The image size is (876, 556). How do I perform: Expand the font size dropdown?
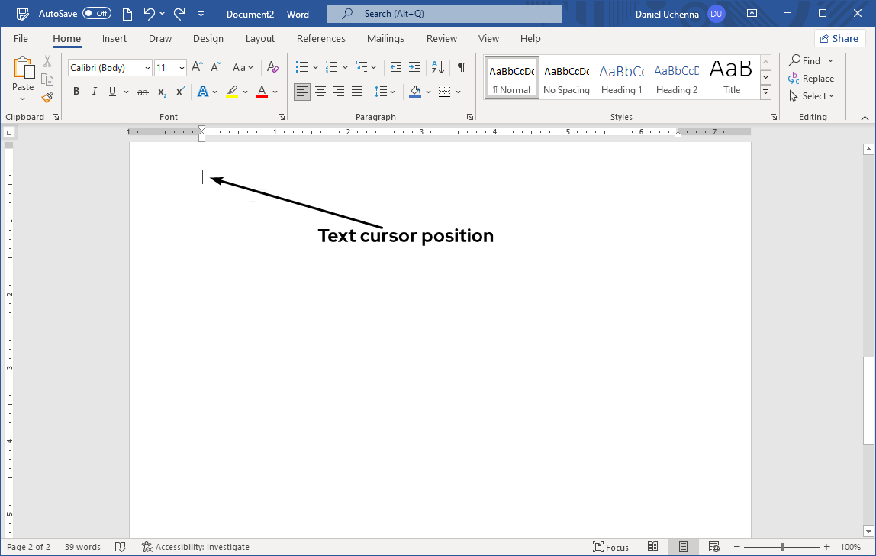pos(182,68)
